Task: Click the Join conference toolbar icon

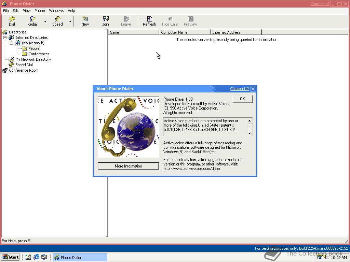Action: [x=106, y=21]
